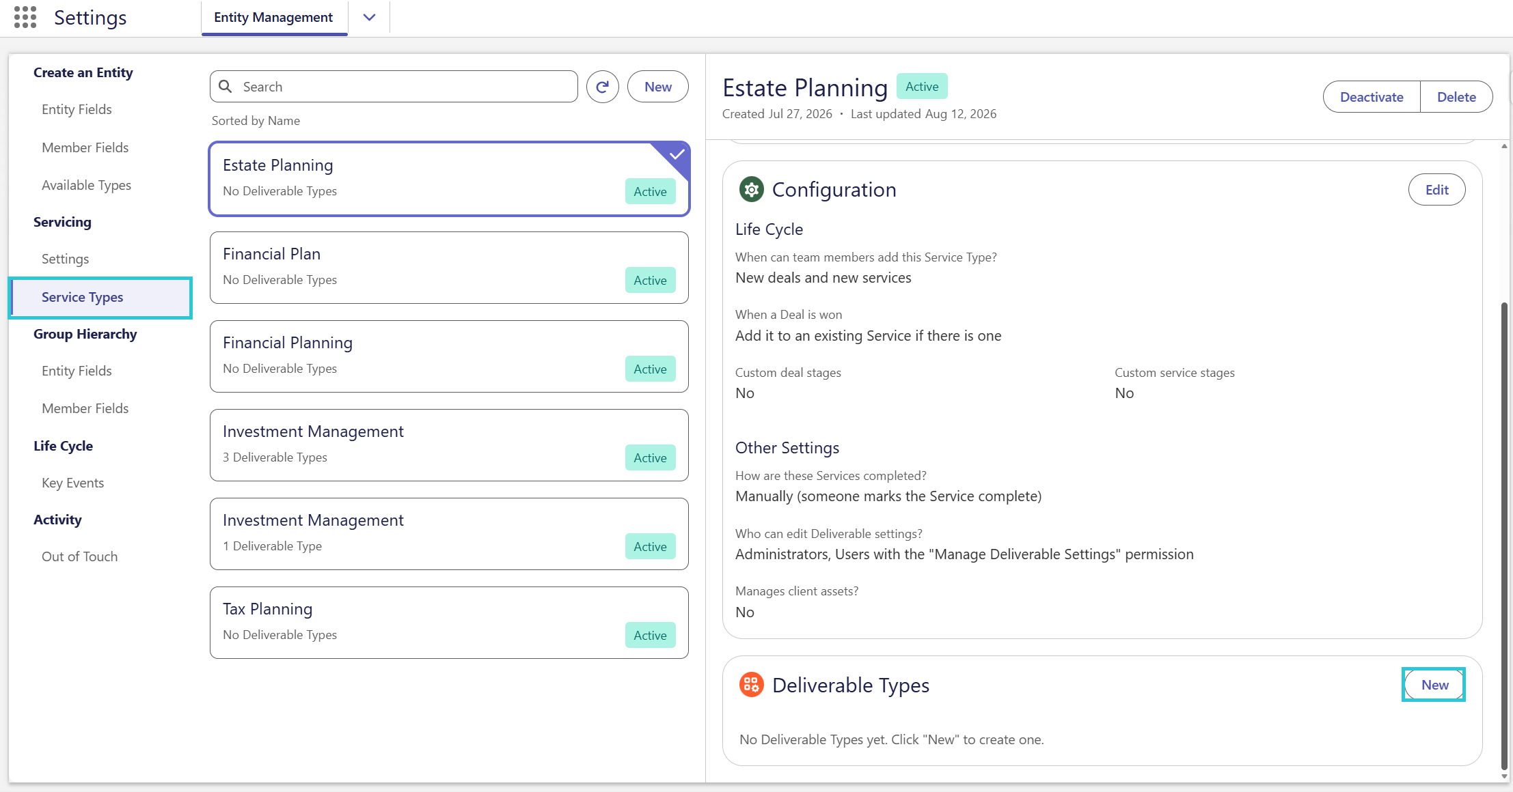Screen dimensions: 1513x792
Task: Select the Financial Plan service type card
Action: pos(449,268)
